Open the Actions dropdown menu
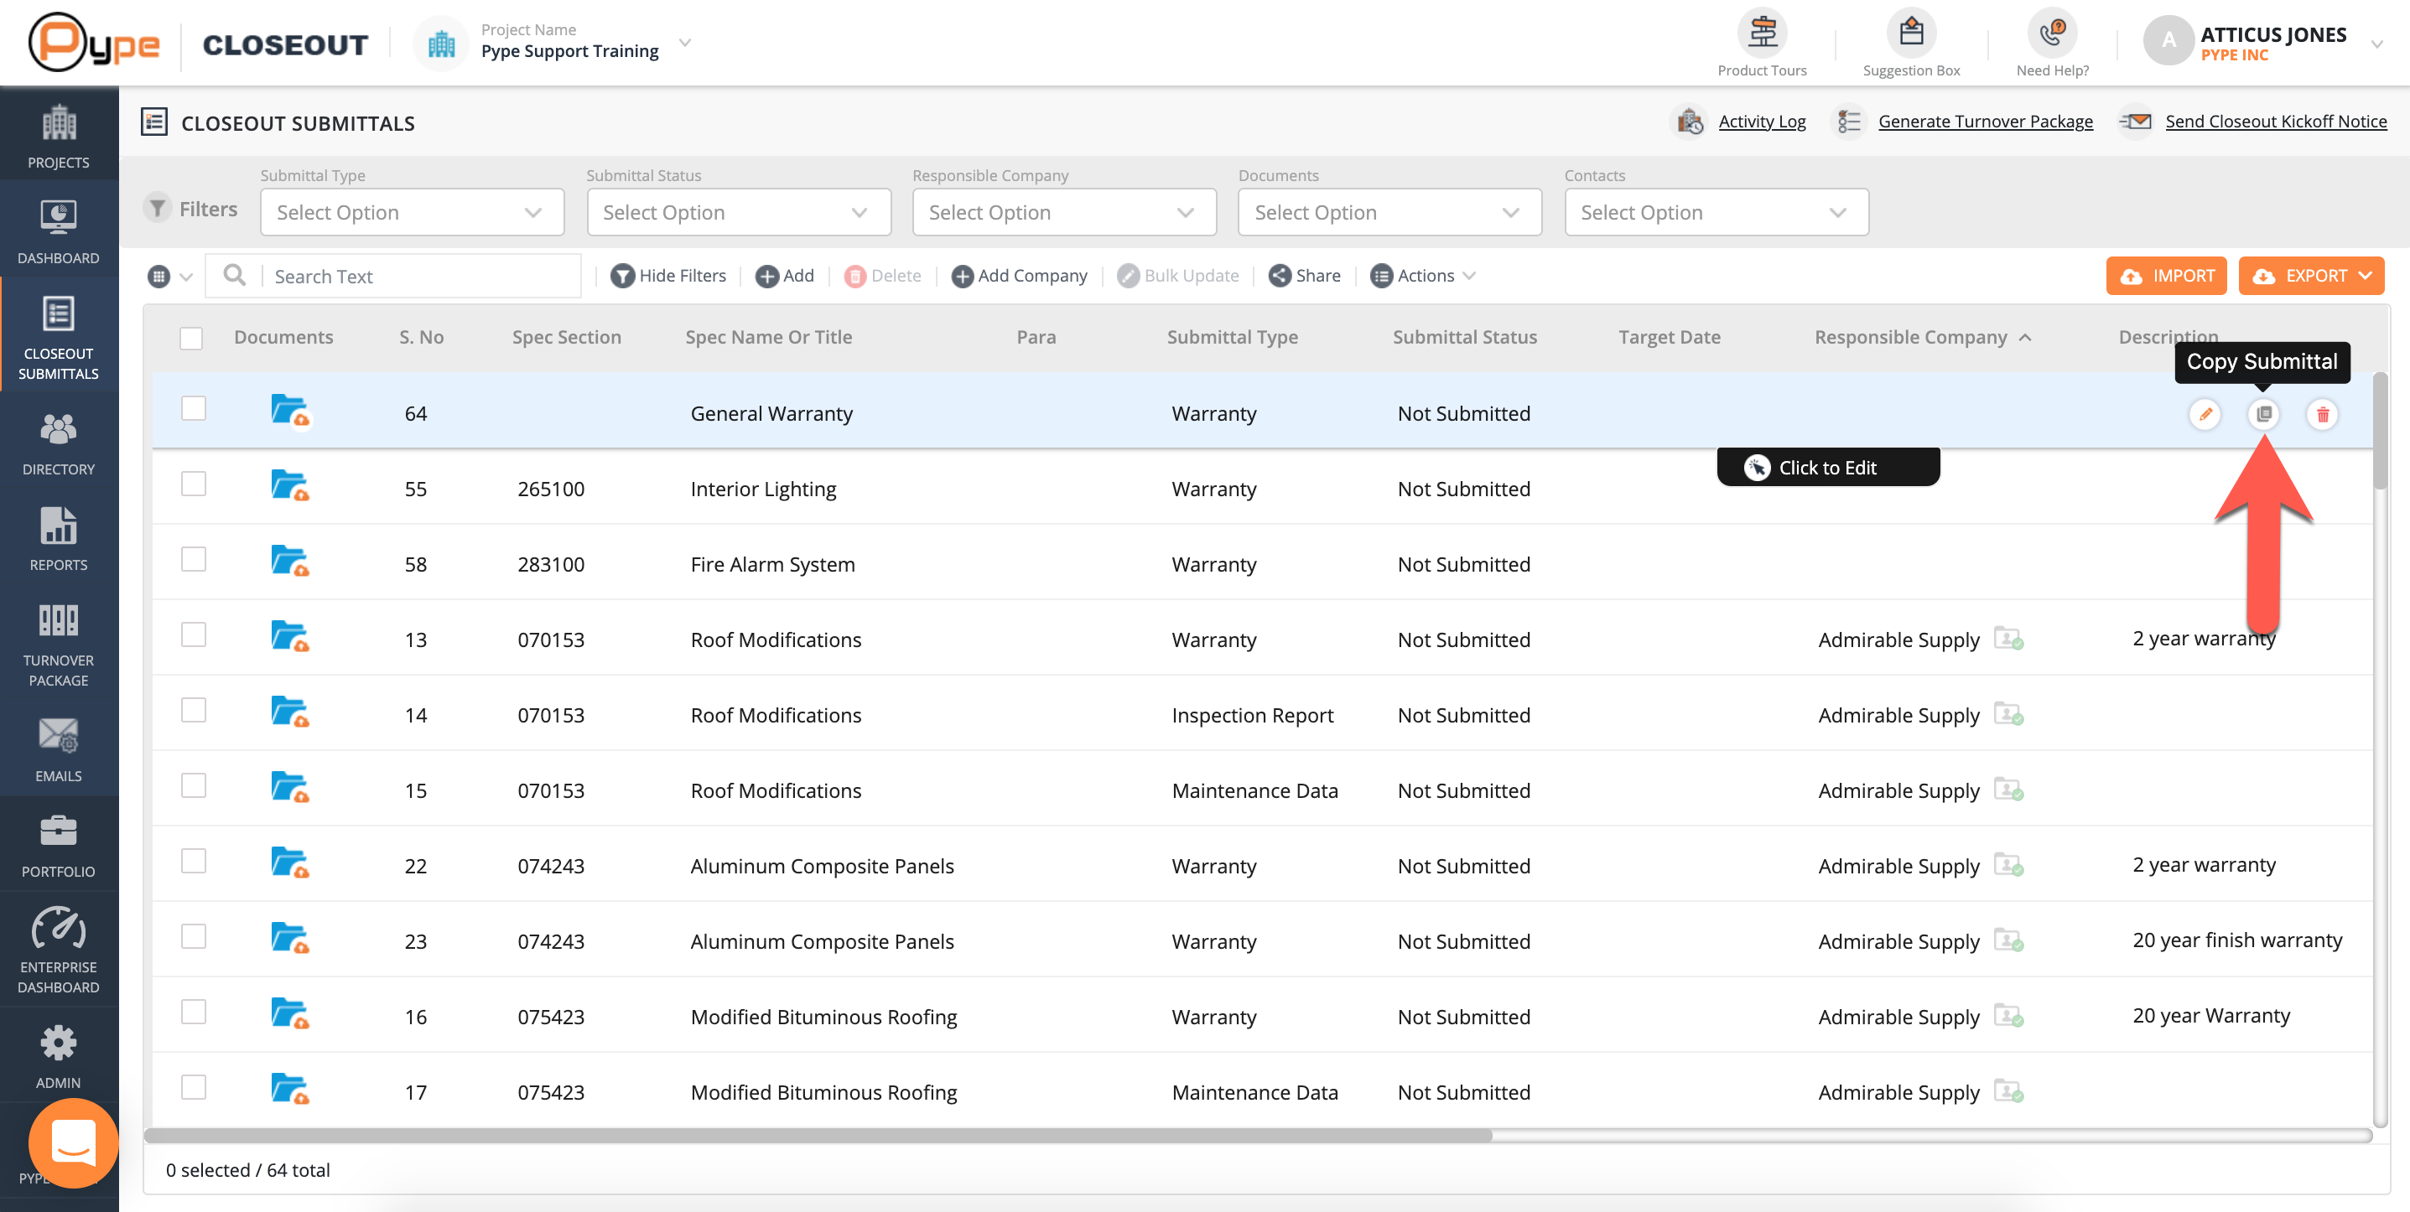The height and width of the screenshot is (1212, 2410). pyautogui.click(x=1422, y=276)
